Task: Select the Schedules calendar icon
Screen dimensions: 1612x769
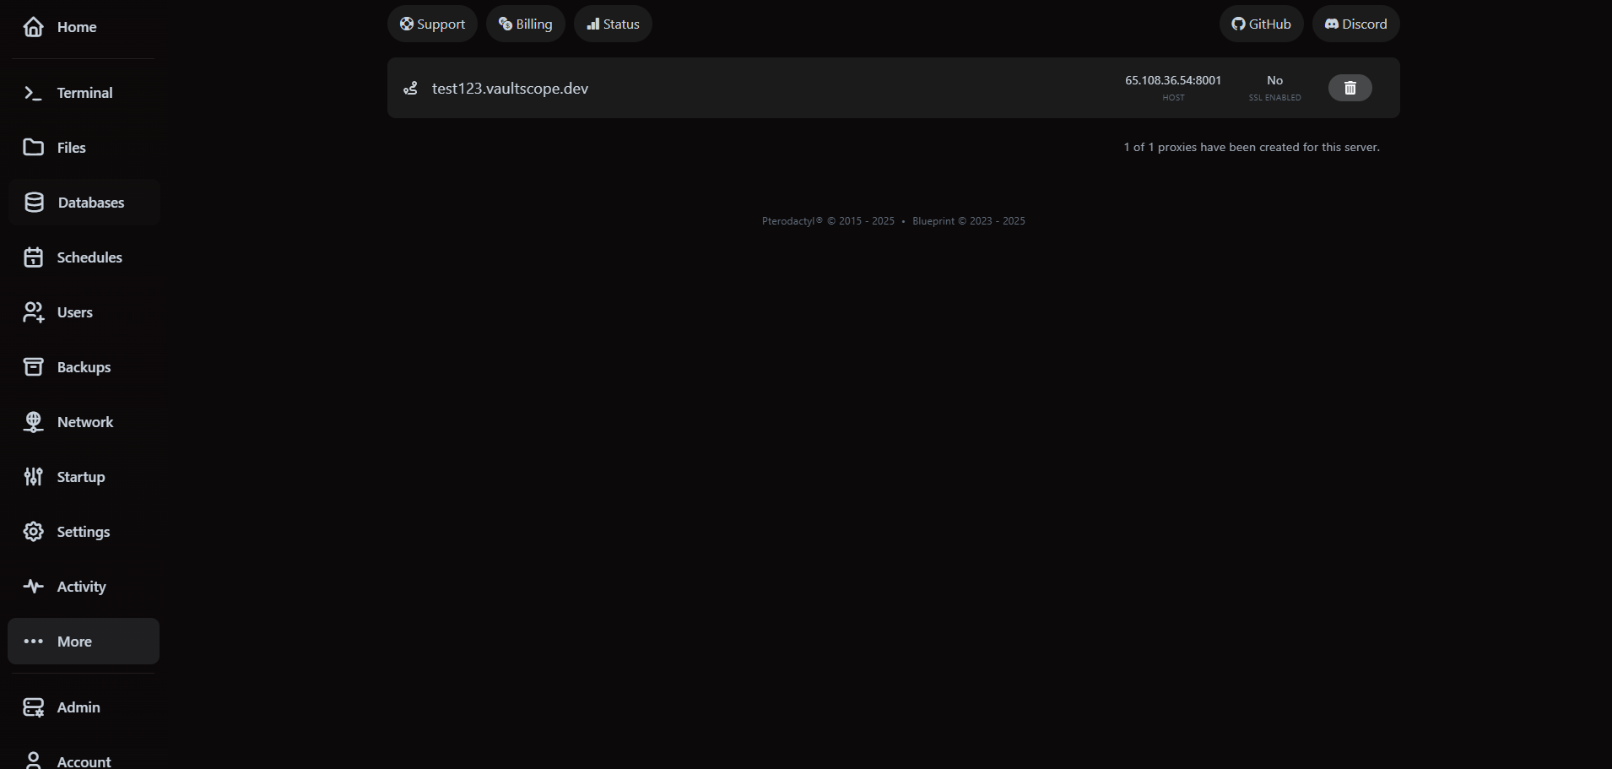Action: tap(33, 257)
